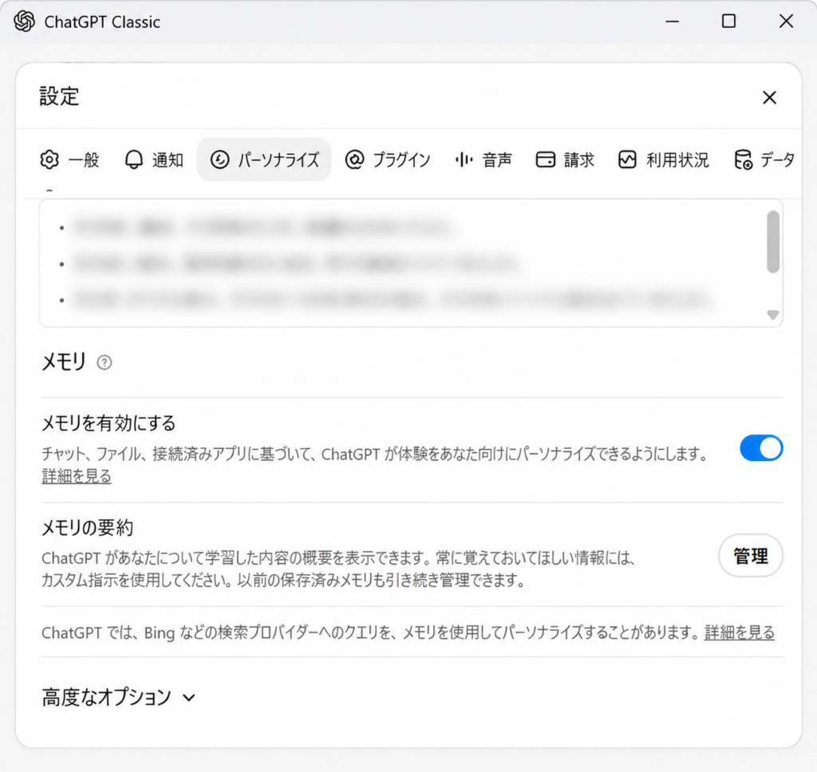This screenshot has width=817, height=772.
Task: Click the 設定 dialog title
Action: [59, 96]
